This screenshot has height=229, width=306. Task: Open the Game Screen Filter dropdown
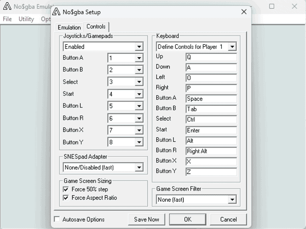pyautogui.click(x=197, y=200)
